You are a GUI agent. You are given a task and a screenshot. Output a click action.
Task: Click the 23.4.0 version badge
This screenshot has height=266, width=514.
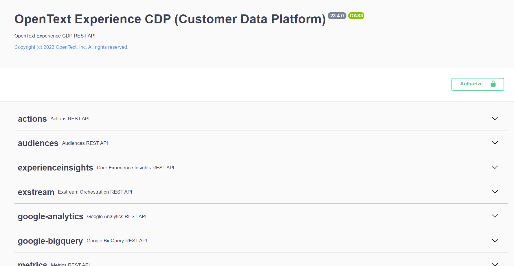(x=337, y=16)
